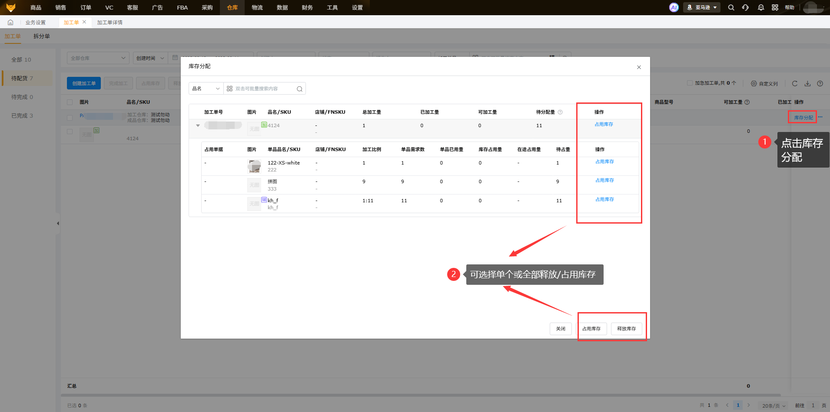Click the download export icon
The width and height of the screenshot is (830, 412).
click(x=807, y=83)
